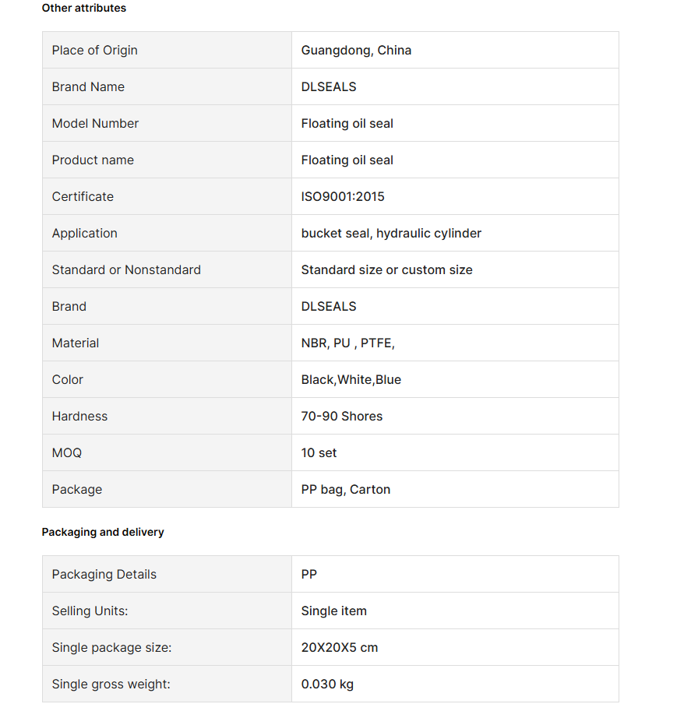Click the 'Brand Name' label cell
Screen dimensions: 684x718
coord(88,86)
